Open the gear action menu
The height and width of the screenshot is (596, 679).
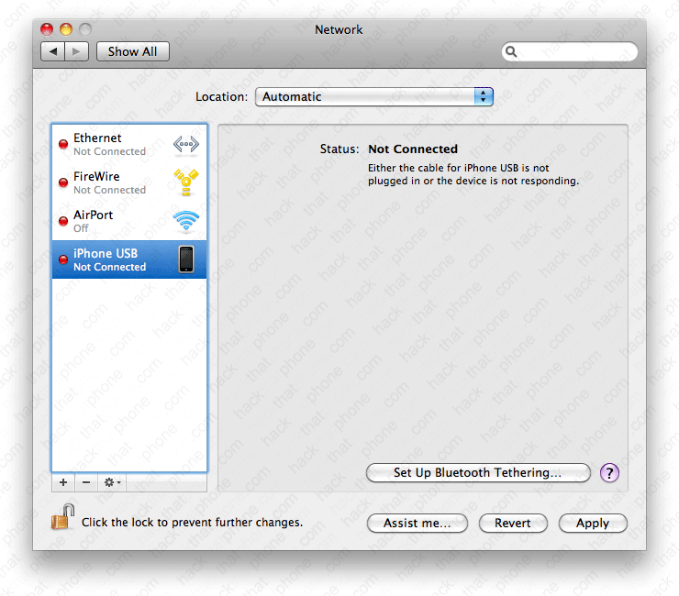pyautogui.click(x=112, y=482)
